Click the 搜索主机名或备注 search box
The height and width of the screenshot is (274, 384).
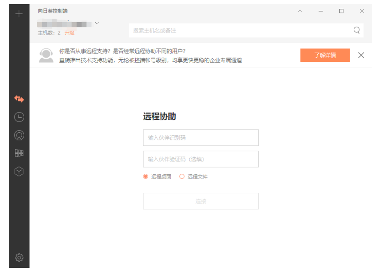[x=240, y=30]
